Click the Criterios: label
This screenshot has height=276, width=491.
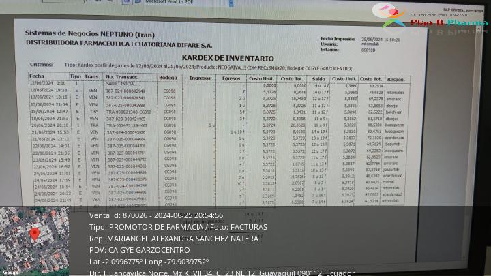tap(42, 65)
